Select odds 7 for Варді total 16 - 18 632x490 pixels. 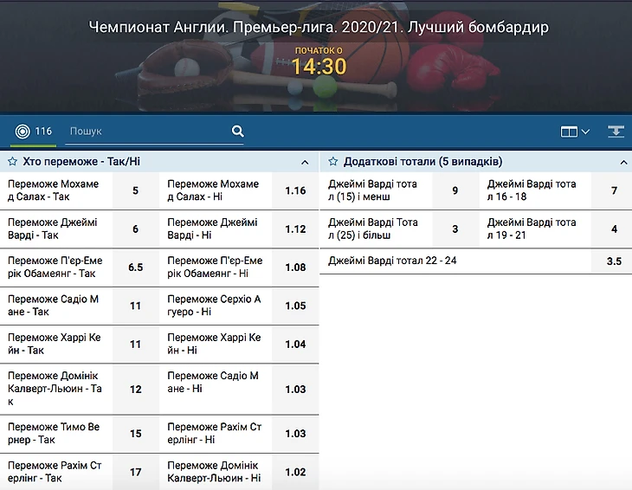pyautogui.click(x=614, y=190)
